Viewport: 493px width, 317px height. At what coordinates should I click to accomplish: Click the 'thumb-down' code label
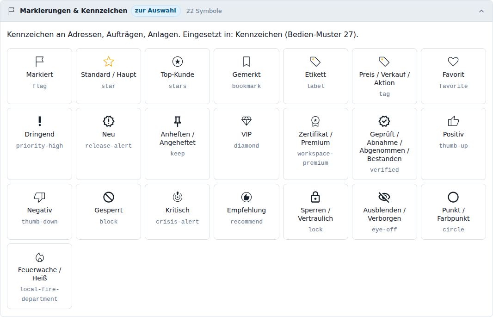tap(40, 221)
